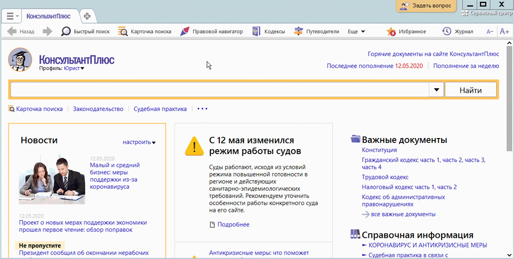This screenshot has height=259, width=514.
Task: Expand the Еще dropdown in toolbar
Action: pyautogui.click(x=356, y=32)
